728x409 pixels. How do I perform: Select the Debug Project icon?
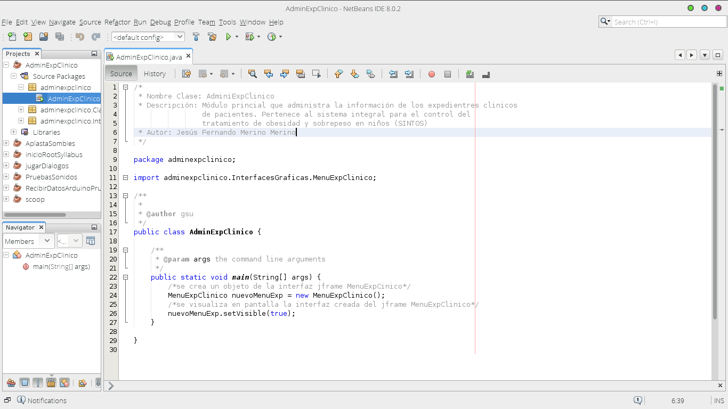click(x=250, y=37)
